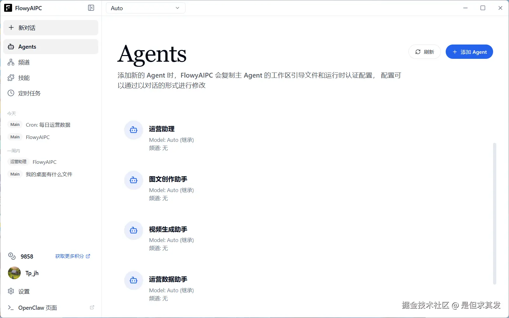The width and height of the screenshot is (509, 318).
Task: Click the points balance icon showing 9858
Action: coord(12,256)
